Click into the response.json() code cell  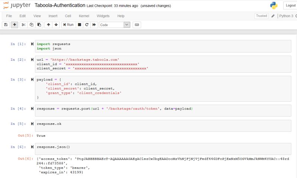[x=163, y=149]
